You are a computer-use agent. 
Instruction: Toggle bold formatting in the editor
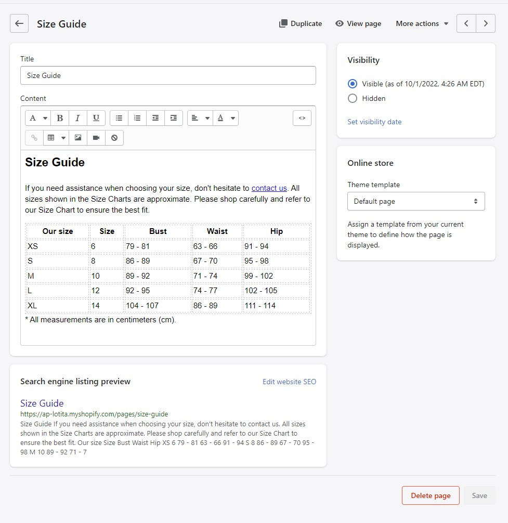pyautogui.click(x=60, y=118)
